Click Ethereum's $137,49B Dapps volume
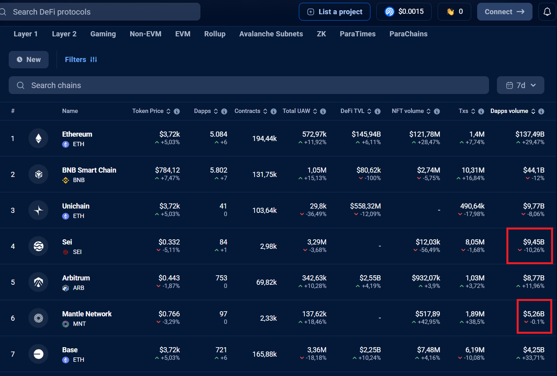The width and height of the screenshot is (557, 376). [x=530, y=134]
